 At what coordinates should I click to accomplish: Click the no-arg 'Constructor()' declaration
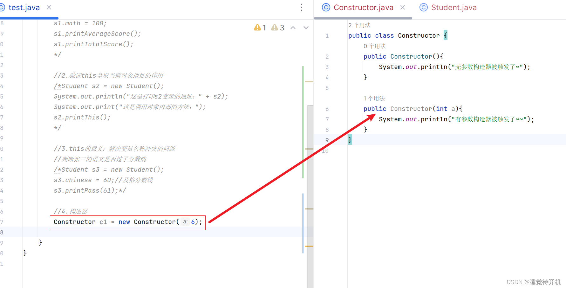pos(403,56)
